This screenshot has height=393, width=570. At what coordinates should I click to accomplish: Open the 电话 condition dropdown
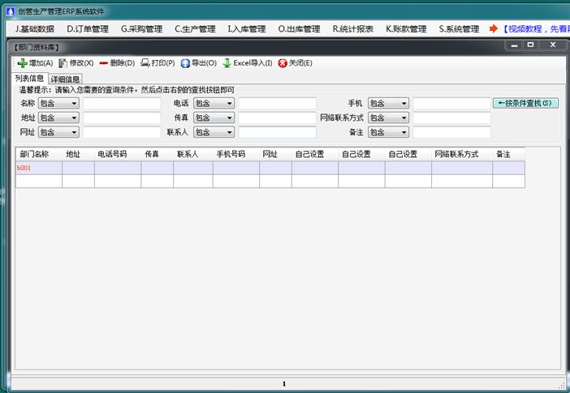pyautogui.click(x=230, y=104)
